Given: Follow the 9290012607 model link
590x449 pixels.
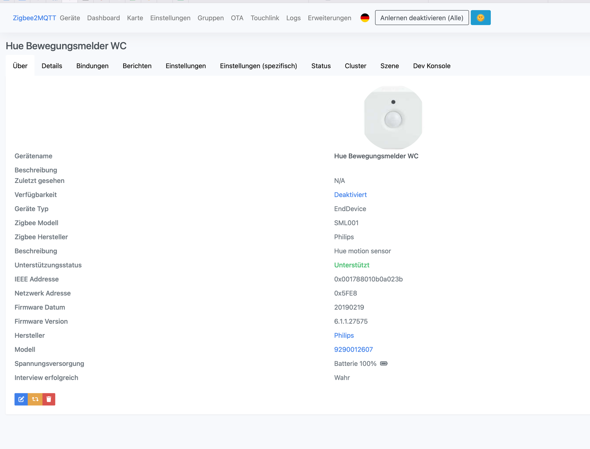Looking at the screenshot, I should pyautogui.click(x=353, y=349).
